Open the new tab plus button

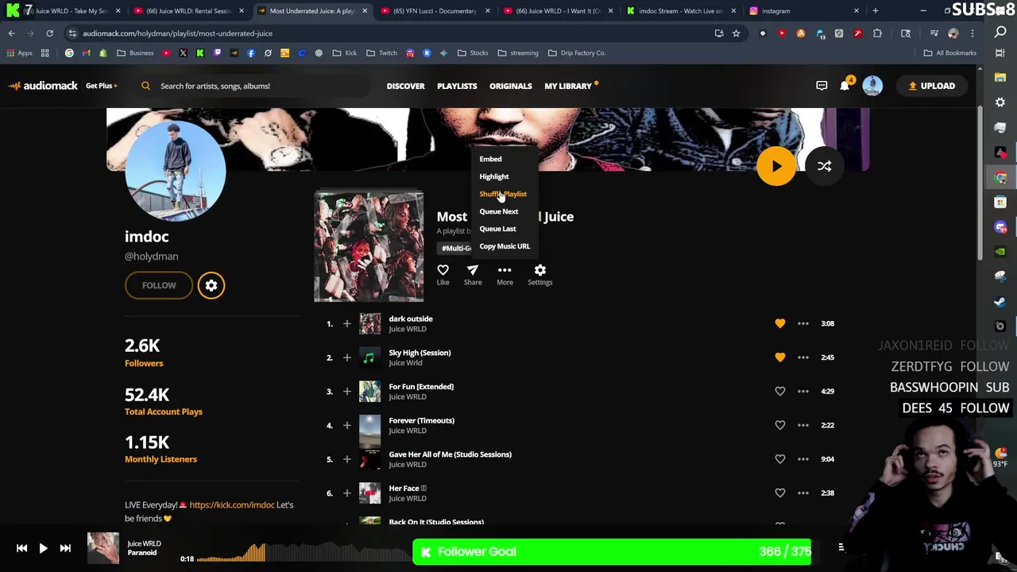coord(875,11)
